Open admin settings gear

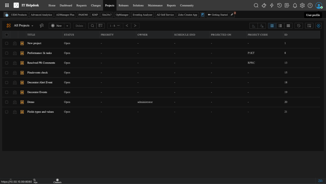(x=302, y=5)
